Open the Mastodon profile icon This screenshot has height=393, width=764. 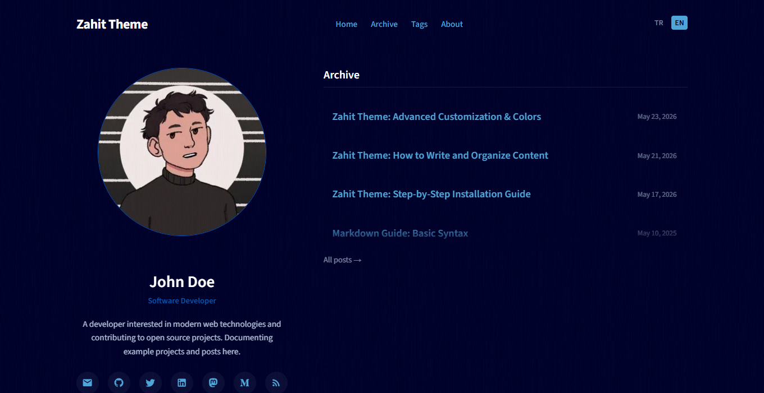click(213, 383)
